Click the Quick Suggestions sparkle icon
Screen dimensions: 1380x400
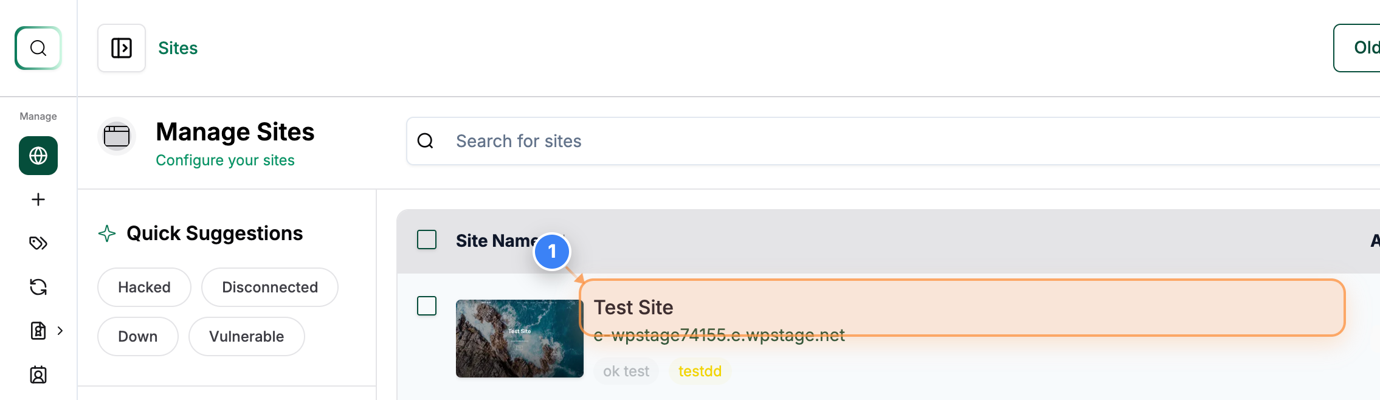click(x=107, y=233)
